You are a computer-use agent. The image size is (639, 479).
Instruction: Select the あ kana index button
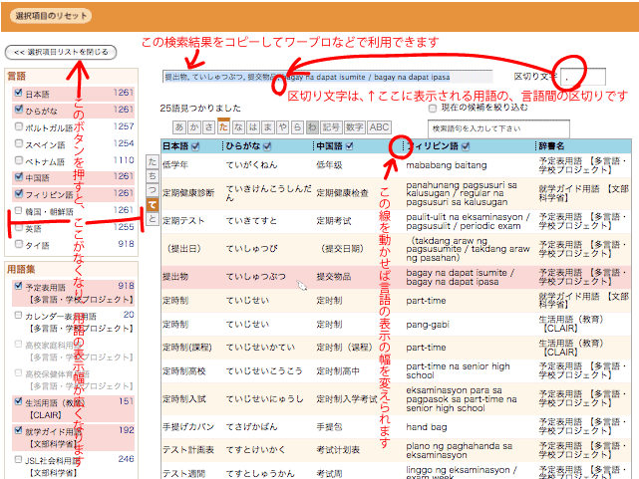[179, 127]
